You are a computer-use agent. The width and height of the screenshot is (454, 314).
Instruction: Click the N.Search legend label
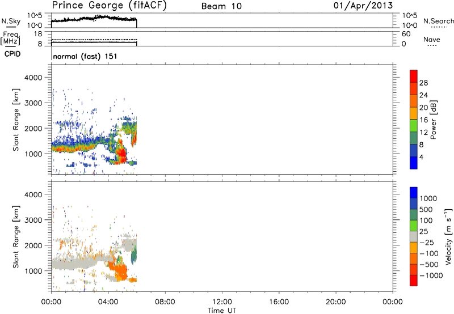[439, 21]
